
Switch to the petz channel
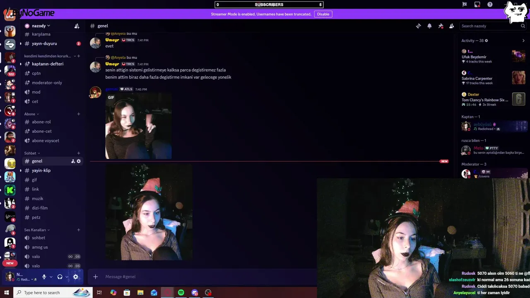(x=52, y=217)
